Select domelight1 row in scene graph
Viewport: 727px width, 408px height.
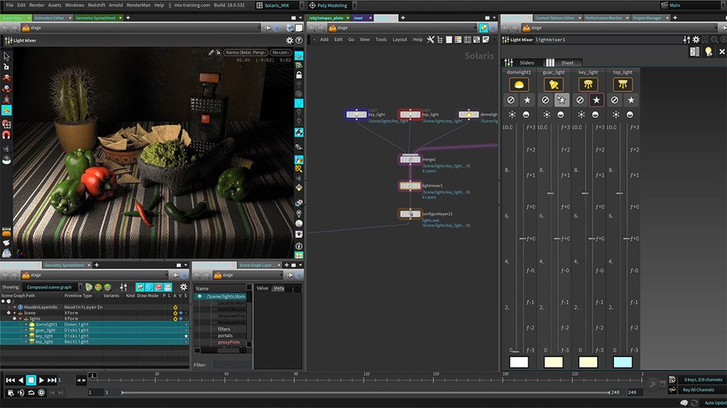coord(95,324)
